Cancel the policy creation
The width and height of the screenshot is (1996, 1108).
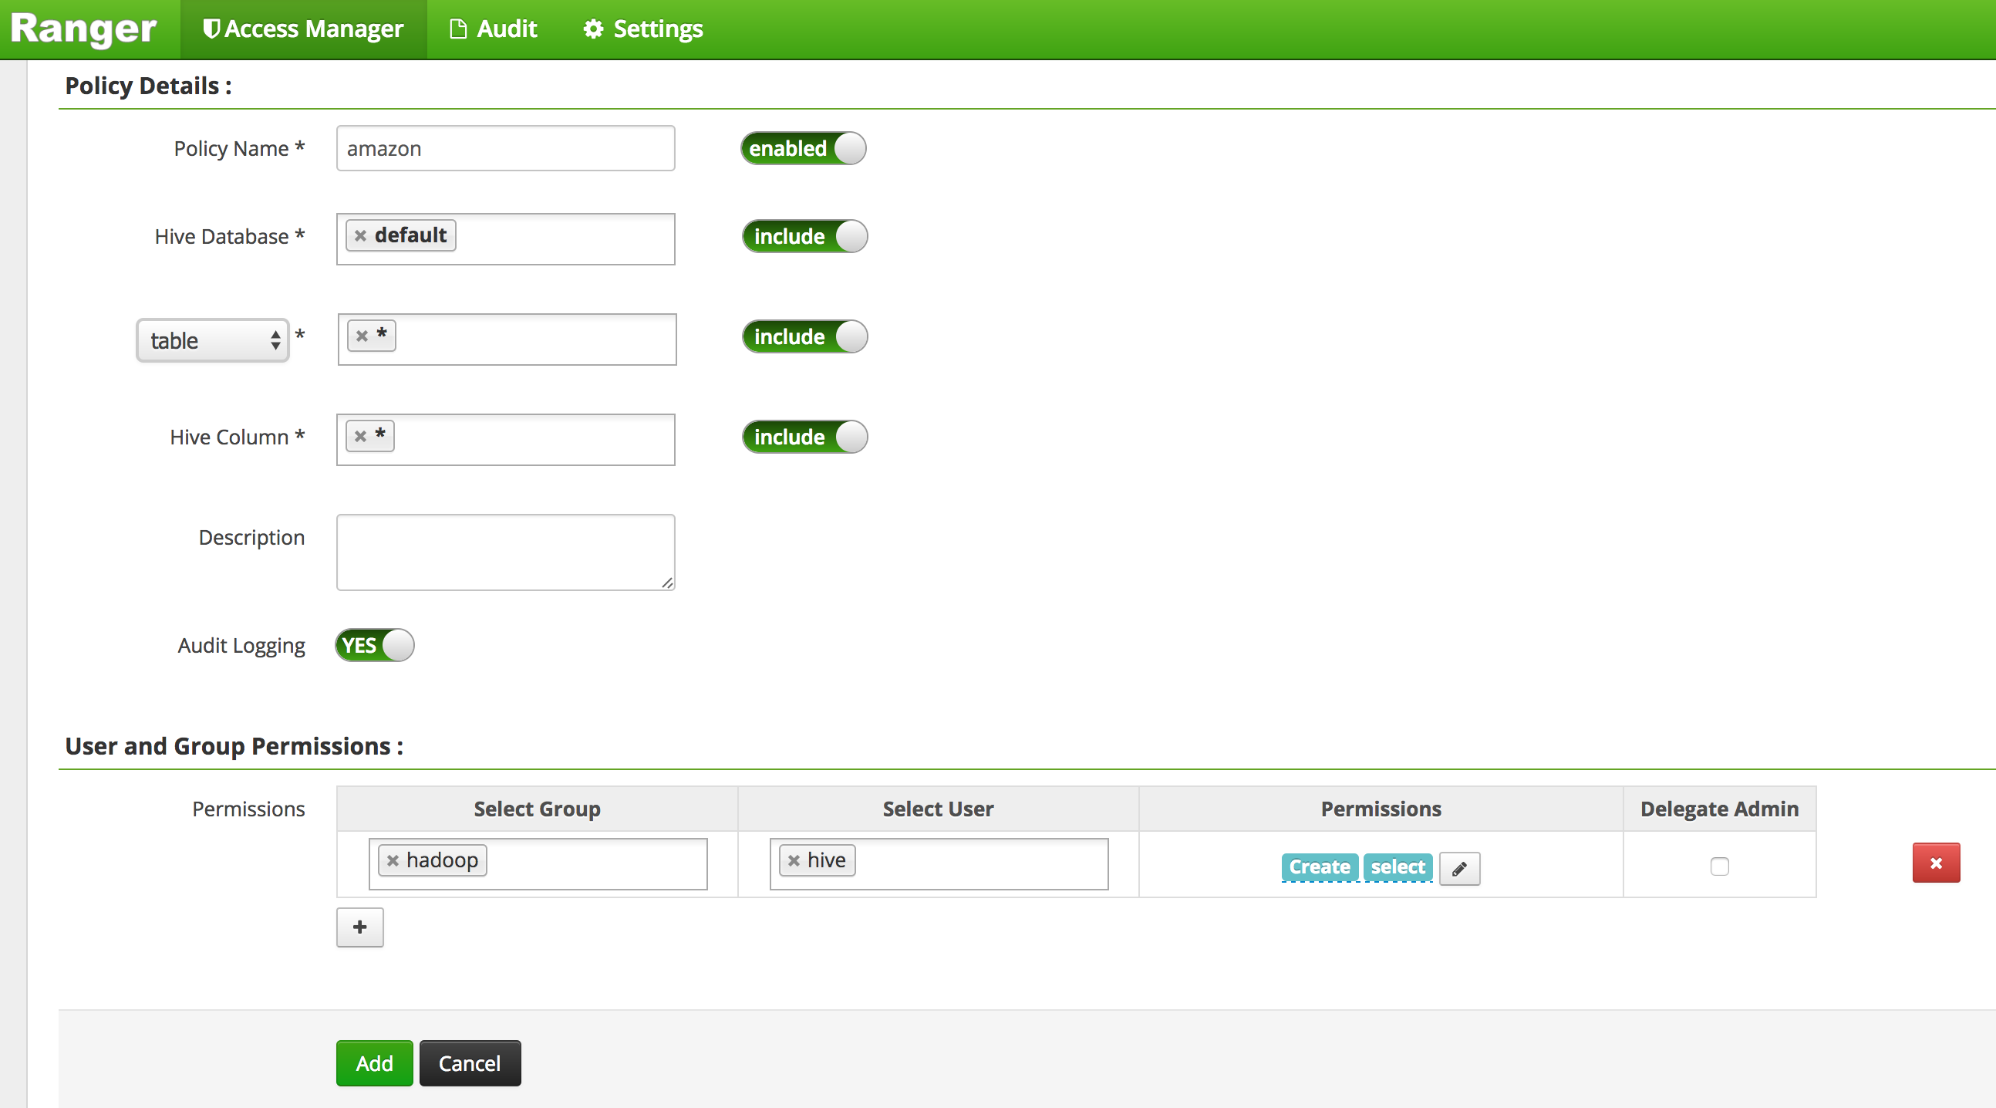pos(470,1063)
